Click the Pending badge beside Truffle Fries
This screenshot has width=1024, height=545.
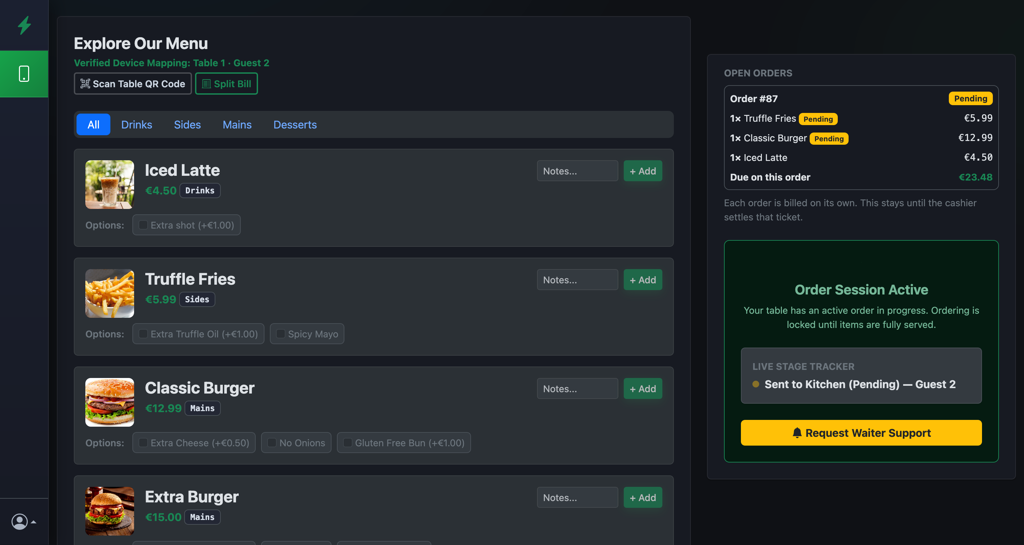click(818, 119)
